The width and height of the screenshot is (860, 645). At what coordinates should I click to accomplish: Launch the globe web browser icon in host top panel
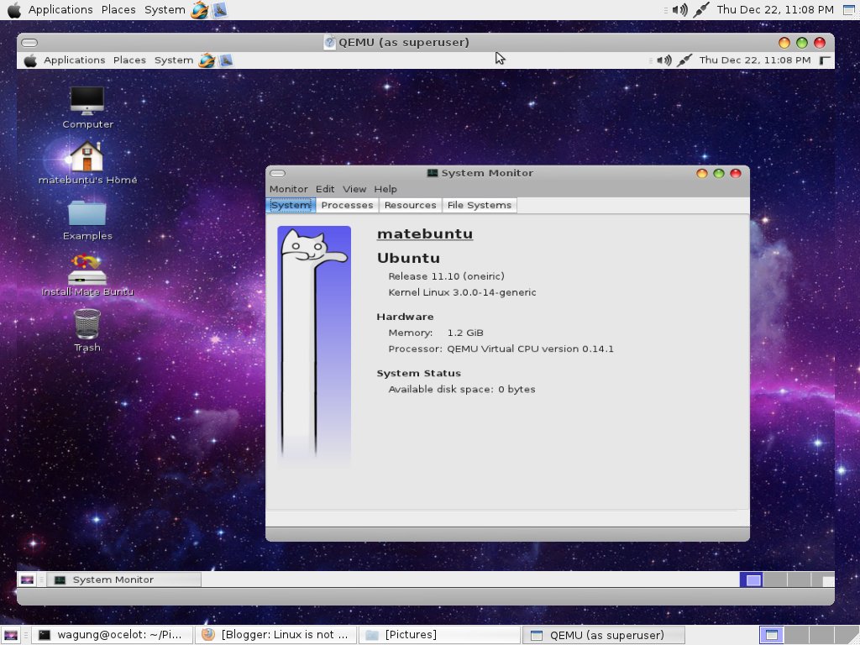coord(200,10)
